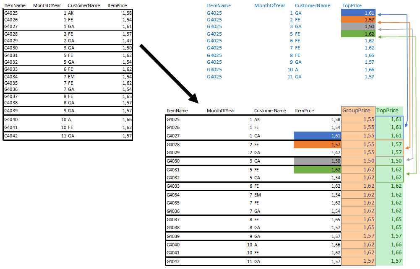Click ItemPrice 1,66 in bottom table's G4040 row
Screen dimensions: 420x269
[x=336, y=245]
